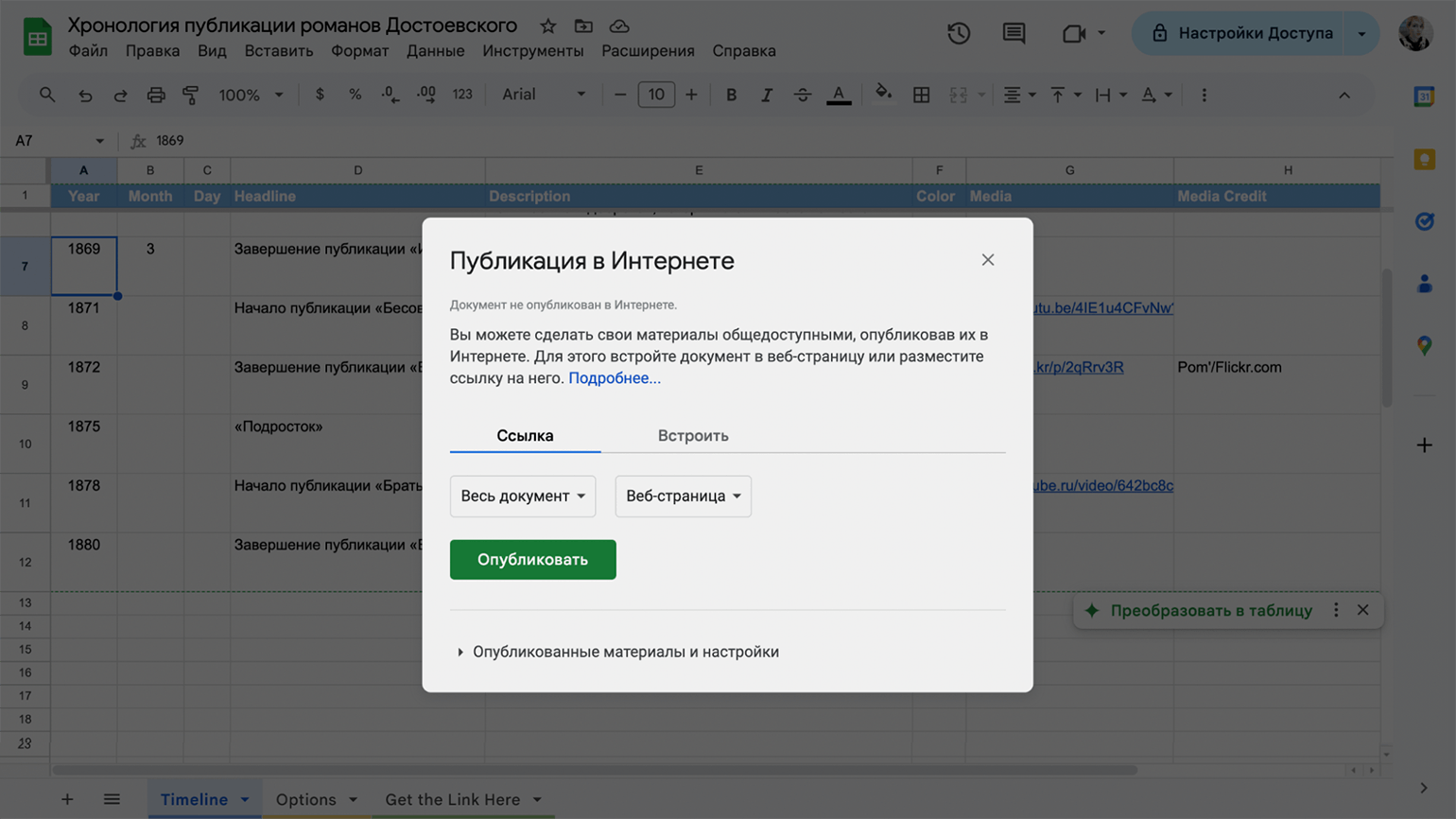Image resolution: width=1456 pixels, height=819 pixels.
Task: Show the all sheets list
Action: point(112,799)
